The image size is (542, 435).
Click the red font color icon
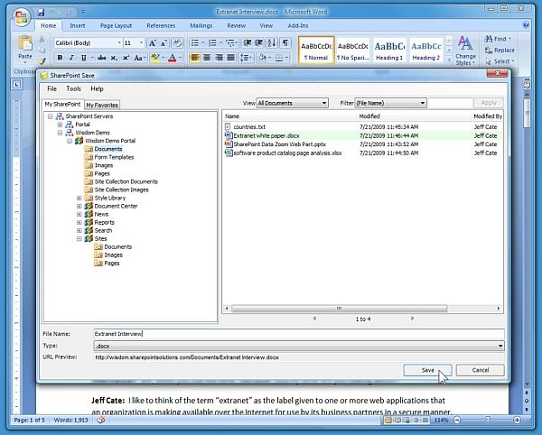tap(173, 58)
